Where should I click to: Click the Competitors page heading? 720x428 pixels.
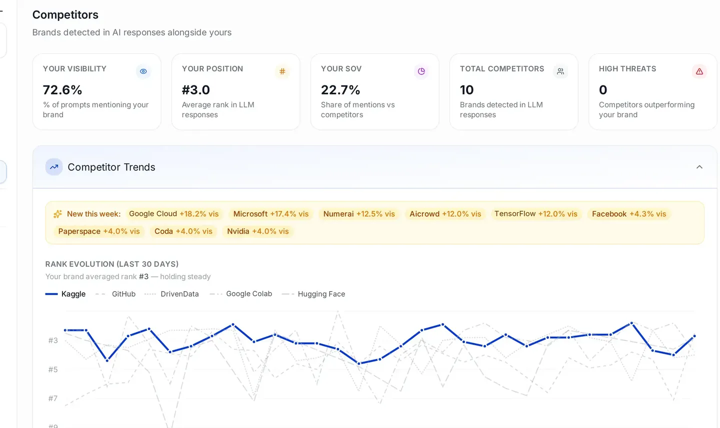pyautogui.click(x=65, y=15)
